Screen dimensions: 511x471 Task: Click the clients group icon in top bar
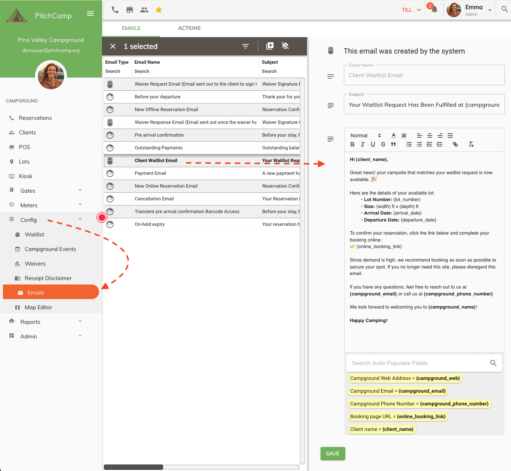144,10
